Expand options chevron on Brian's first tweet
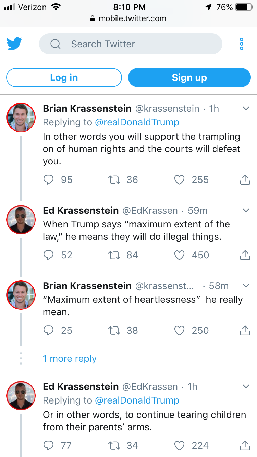Screen dimensions: 257x457 point(246,109)
